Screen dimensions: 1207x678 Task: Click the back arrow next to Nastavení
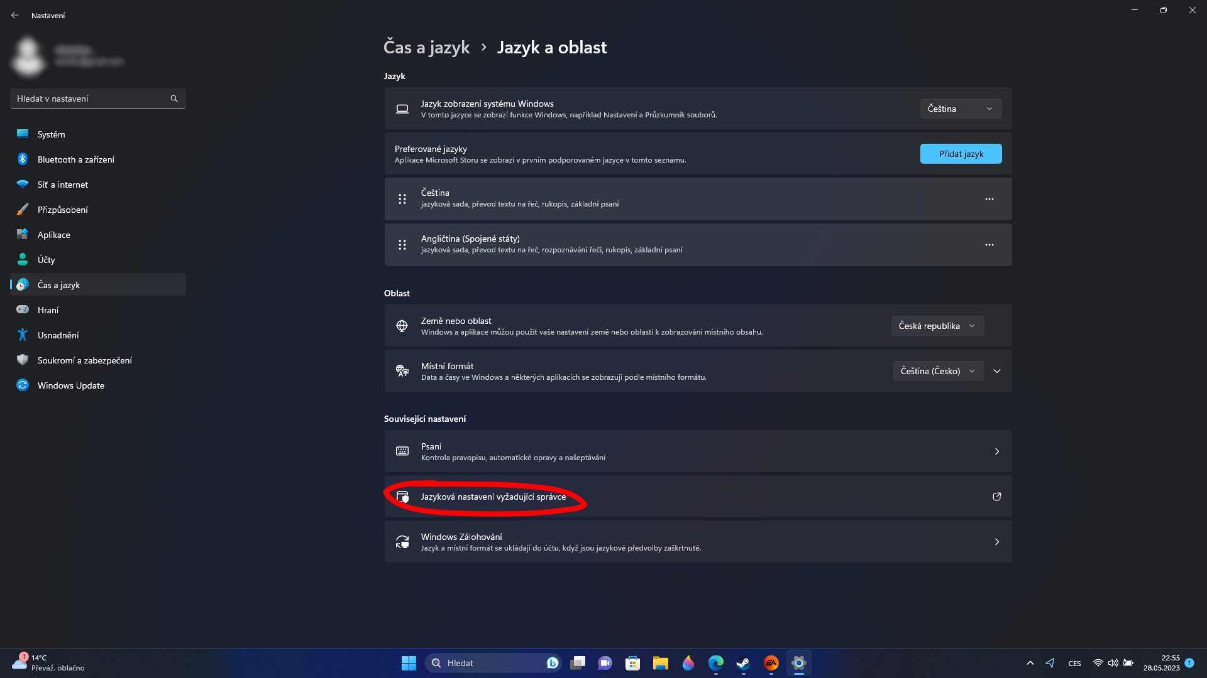[x=15, y=15]
